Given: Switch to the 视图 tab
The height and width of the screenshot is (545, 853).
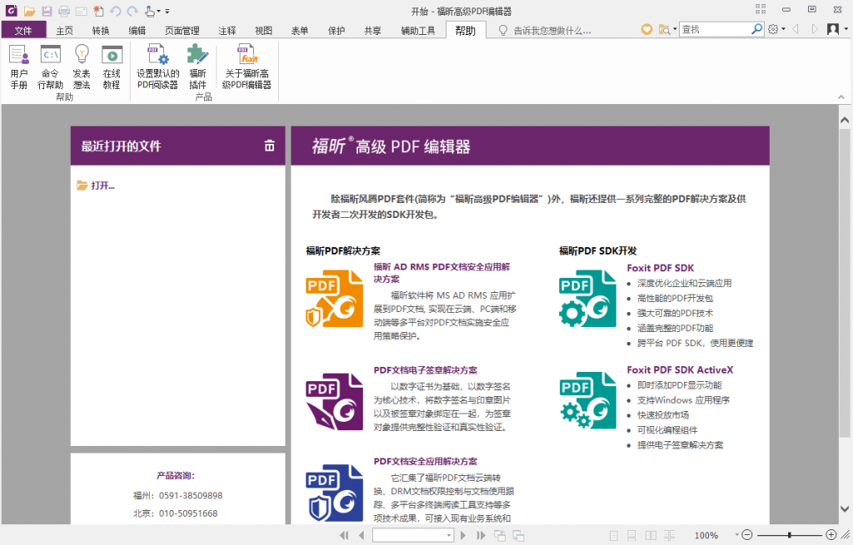Looking at the screenshot, I should coord(263,31).
